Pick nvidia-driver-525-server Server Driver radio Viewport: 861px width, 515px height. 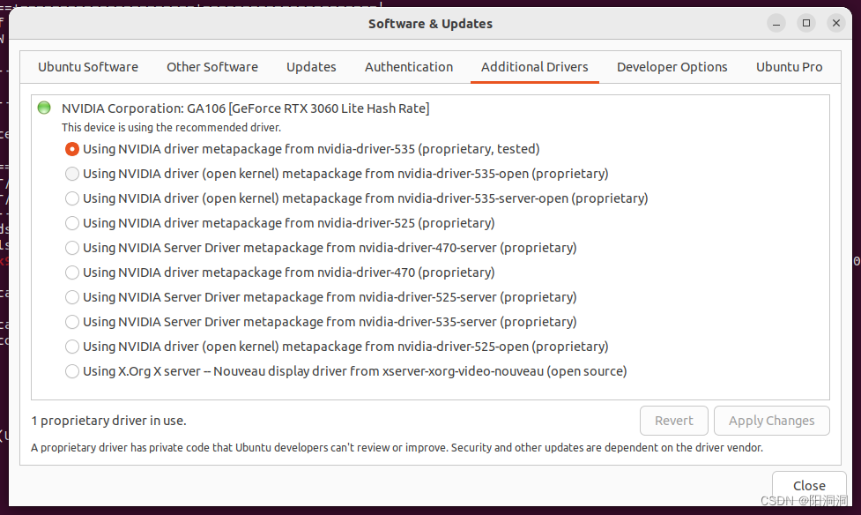pyautogui.click(x=72, y=297)
